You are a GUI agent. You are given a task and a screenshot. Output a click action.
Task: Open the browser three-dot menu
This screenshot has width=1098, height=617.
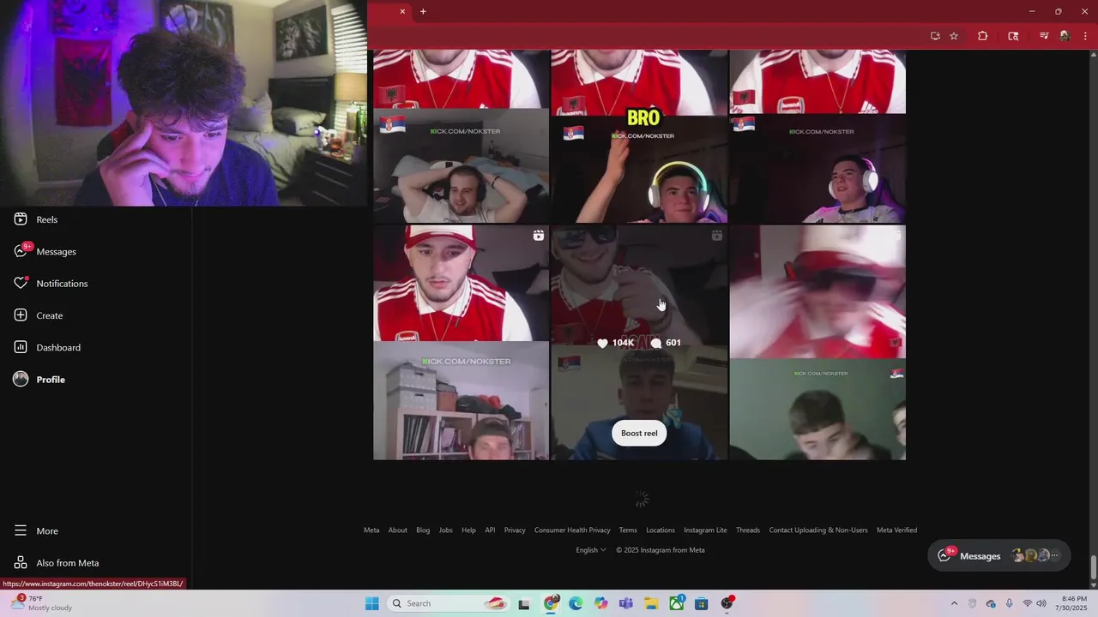(x=1085, y=36)
